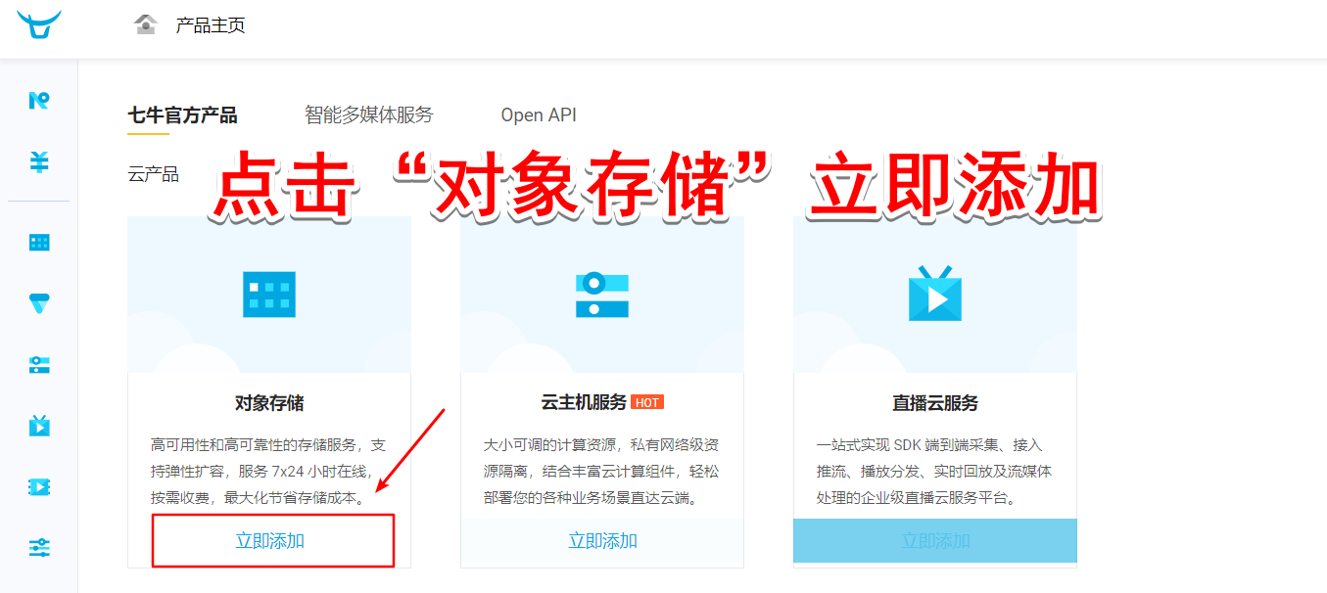
Task: Select the 直播云服务 card title
Action: [935, 403]
